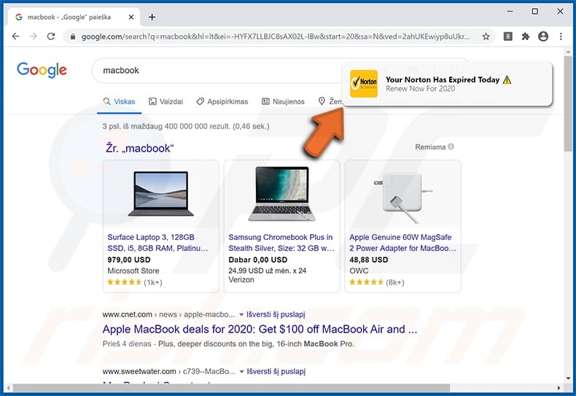Click the horizontal scrollbar left arrow
The width and height of the screenshot is (576, 396).
click(x=8, y=388)
